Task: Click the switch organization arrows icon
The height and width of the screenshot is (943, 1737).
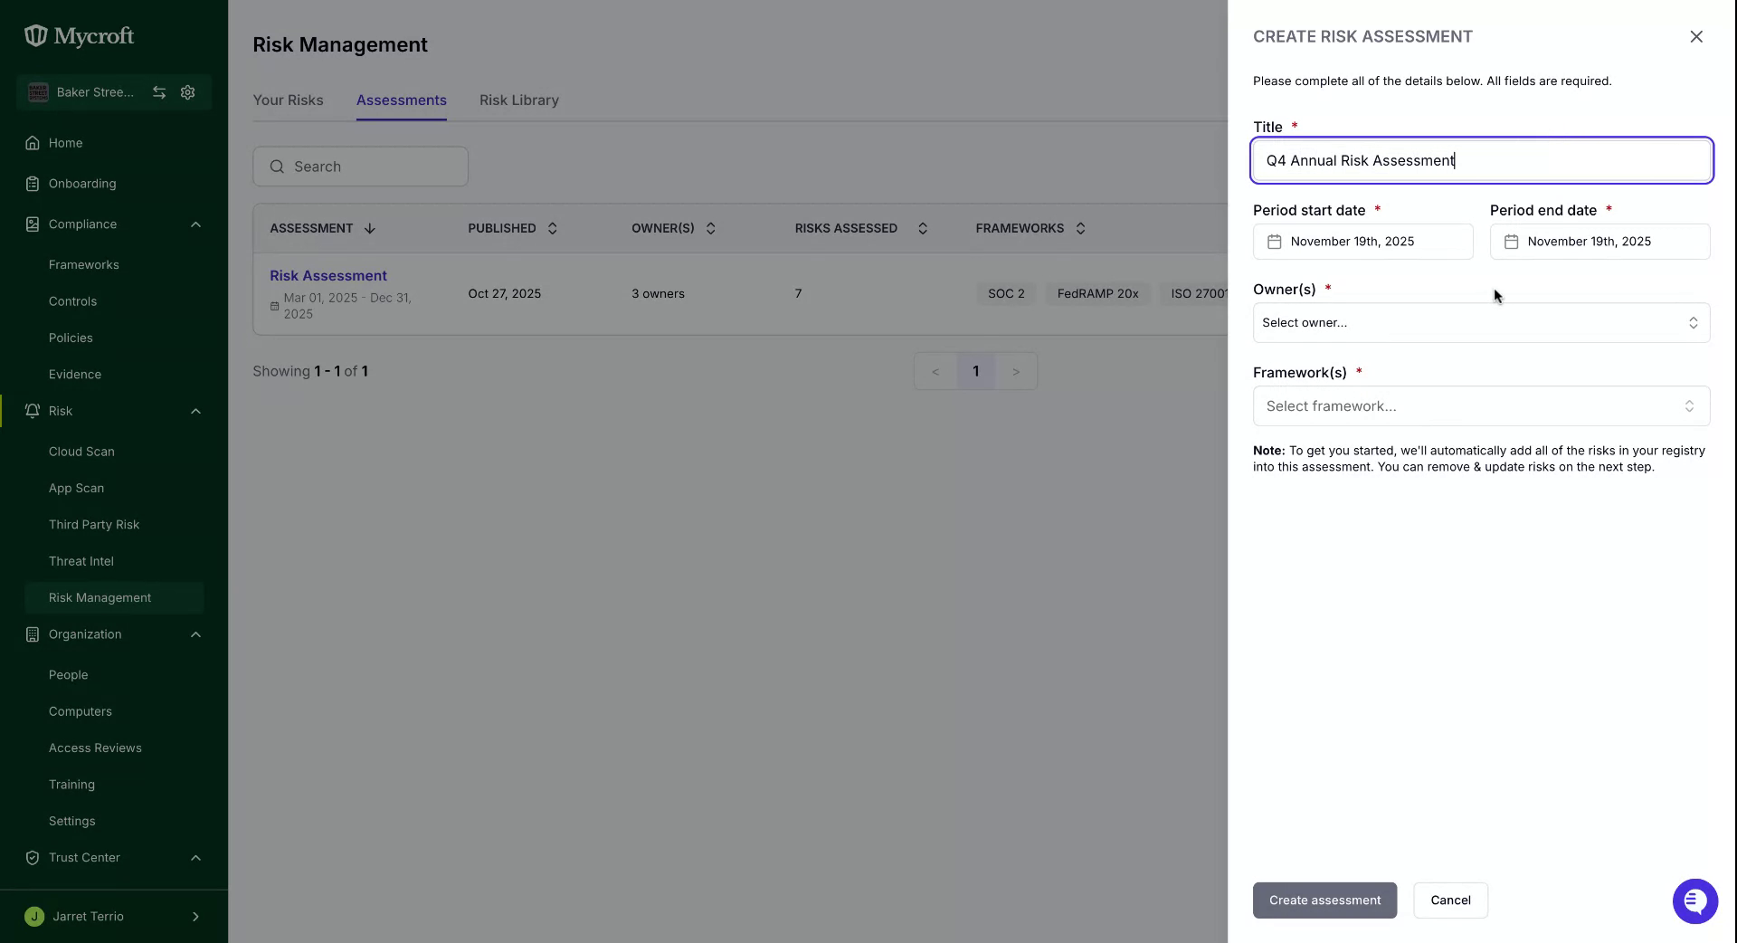Action: click(159, 92)
